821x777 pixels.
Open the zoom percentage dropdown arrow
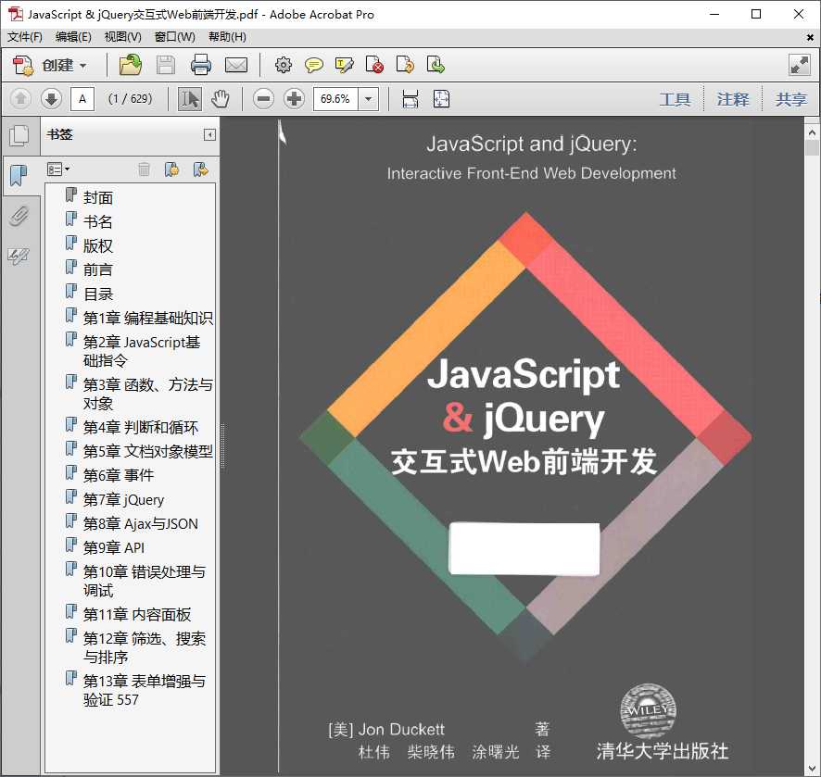pos(369,99)
